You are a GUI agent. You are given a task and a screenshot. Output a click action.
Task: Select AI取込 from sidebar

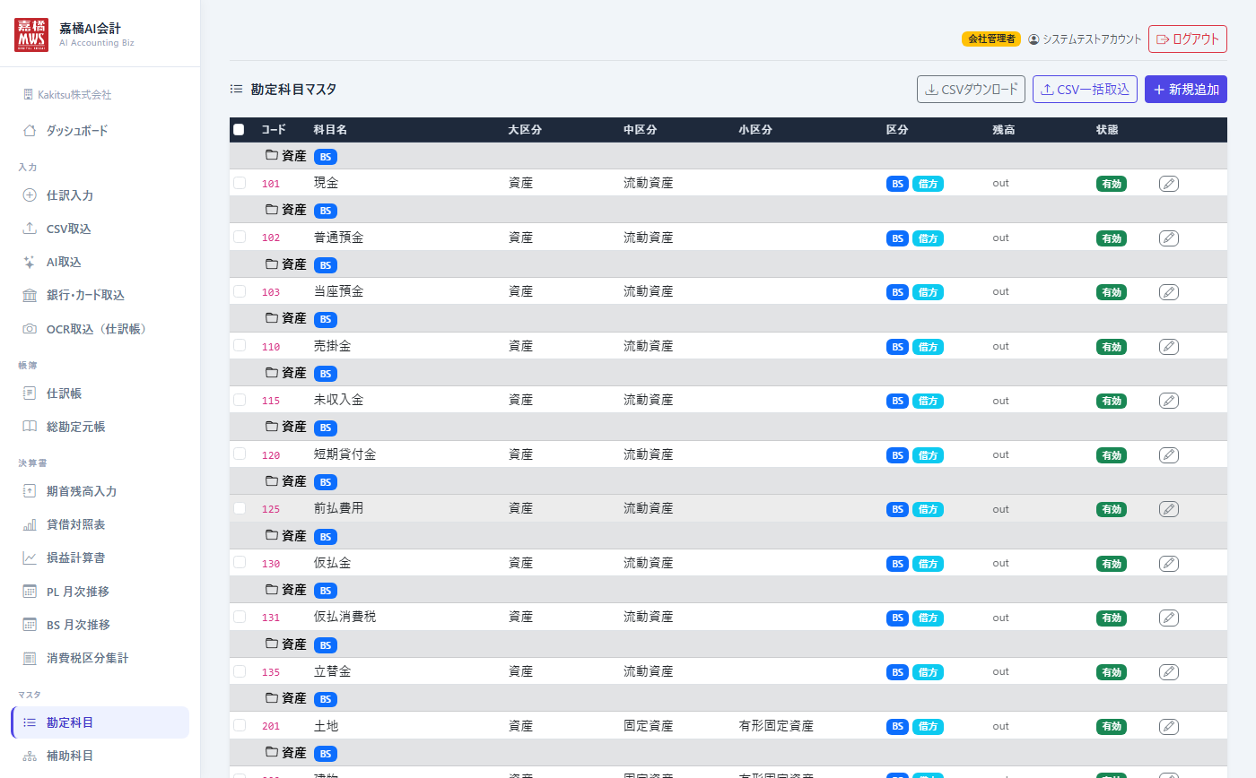click(100, 262)
